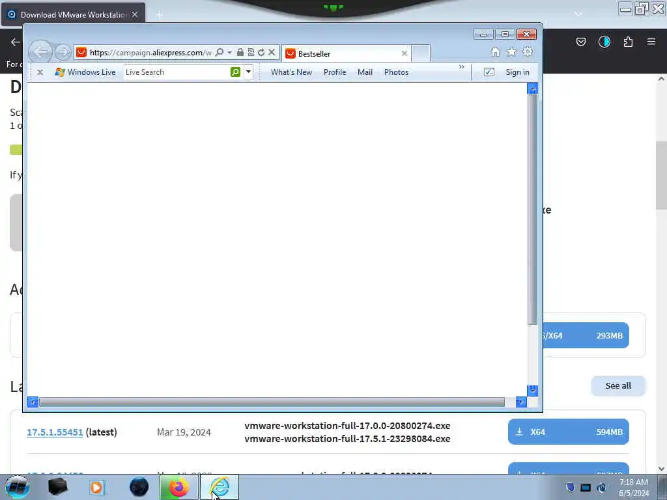Screen dimensions: 667x500
Task: Click the IE vertical scrollbar up arrow
Action: 532,89
